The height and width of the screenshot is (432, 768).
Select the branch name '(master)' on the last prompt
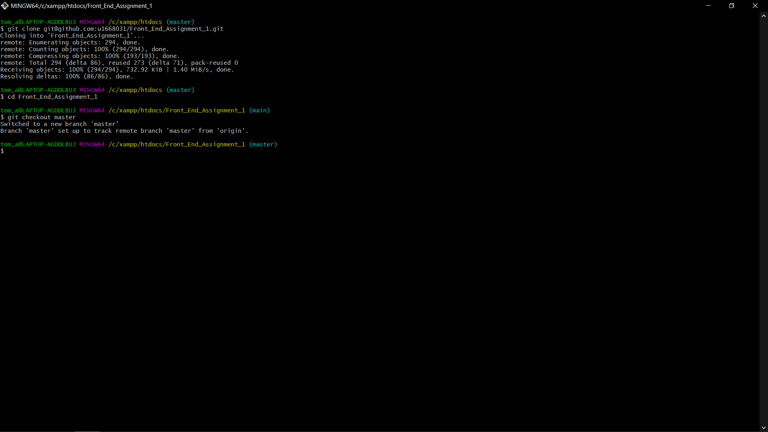263,144
